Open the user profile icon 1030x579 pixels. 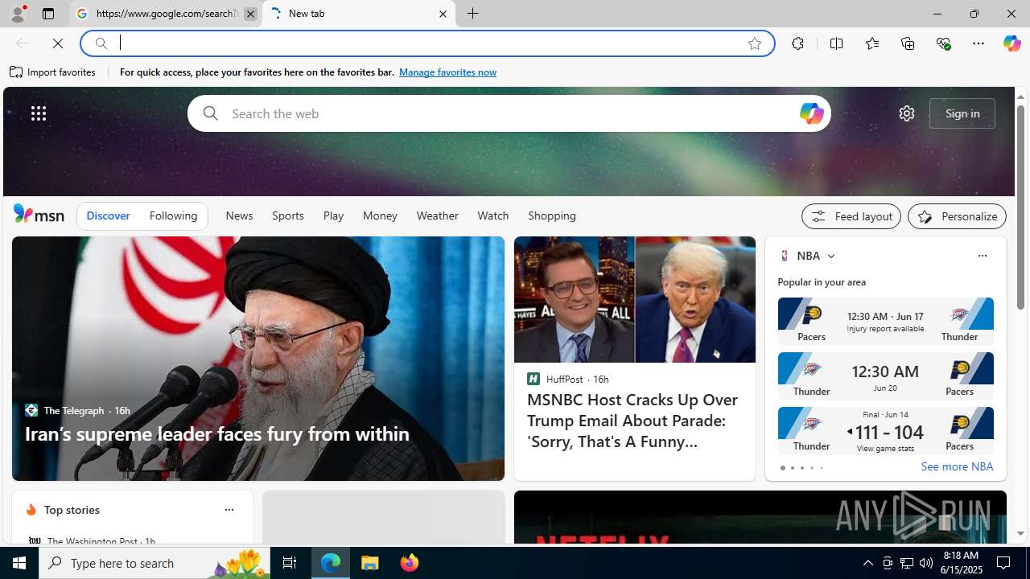[17, 14]
